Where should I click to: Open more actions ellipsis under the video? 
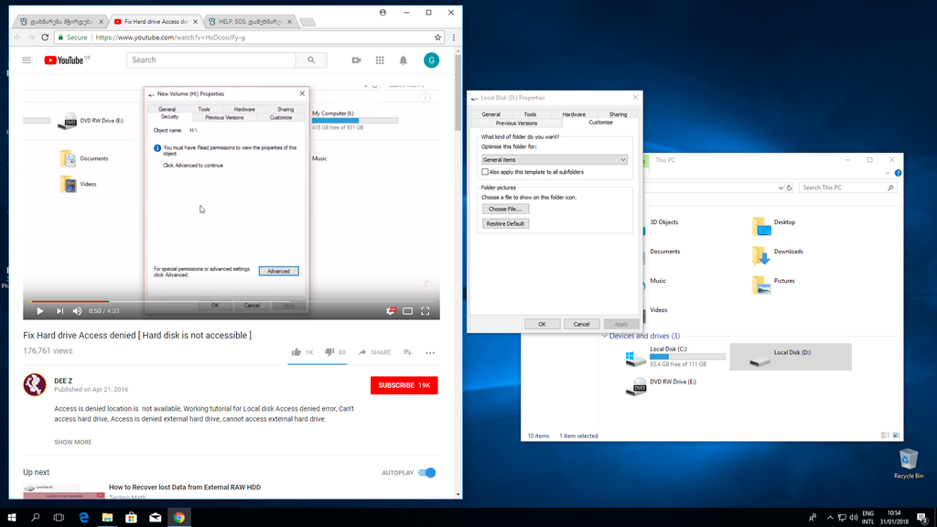tap(430, 353)
